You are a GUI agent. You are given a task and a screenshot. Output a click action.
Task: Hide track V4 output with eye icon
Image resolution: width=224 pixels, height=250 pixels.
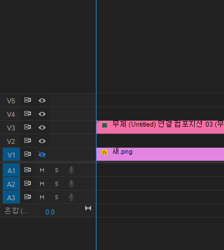pos(42,114)
